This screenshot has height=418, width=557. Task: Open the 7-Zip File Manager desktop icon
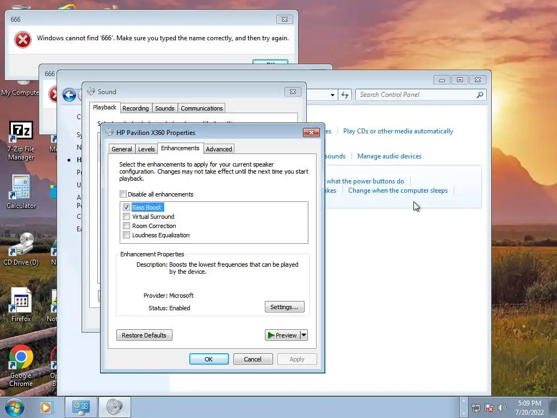21,141
